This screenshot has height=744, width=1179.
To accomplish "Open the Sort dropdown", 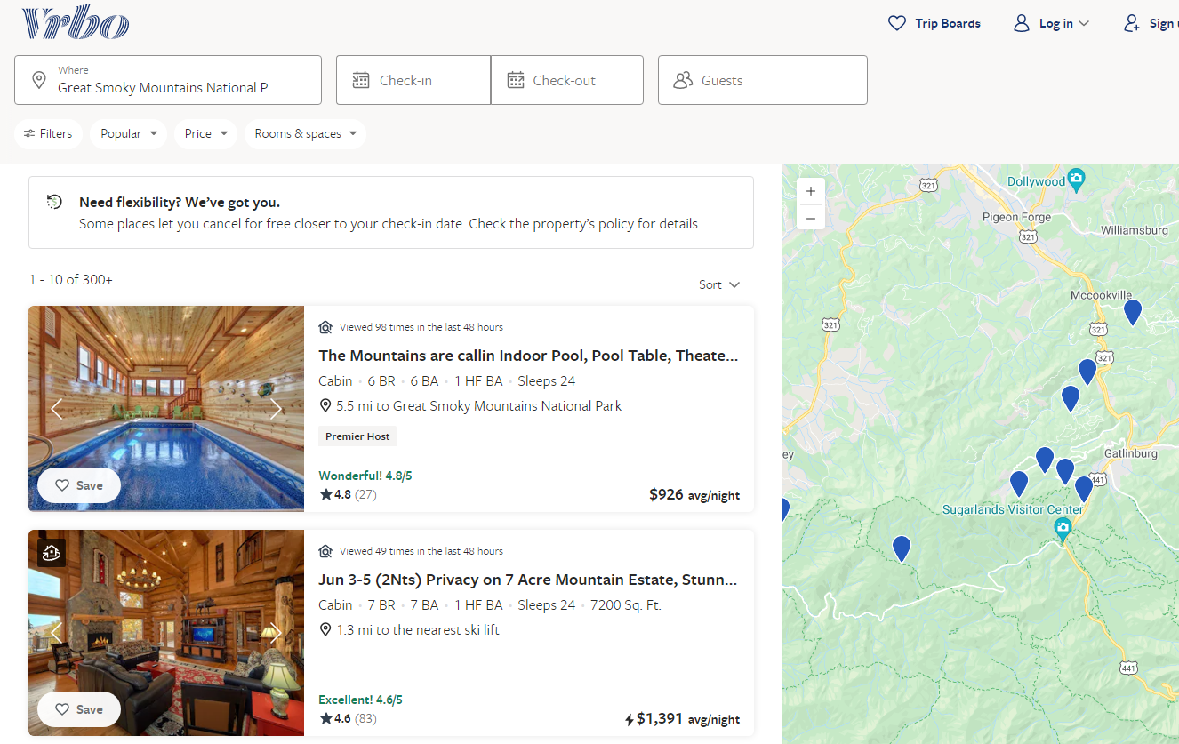I will [x=718, y=284].
